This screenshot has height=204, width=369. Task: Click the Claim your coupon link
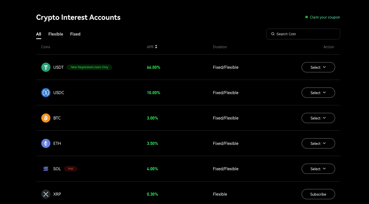(325, 17)
